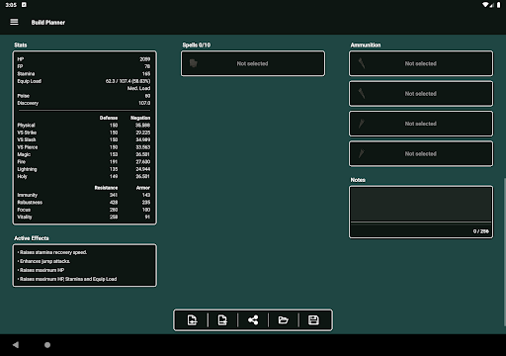
Task: Select the first spell slot
Action: click(x=253, y=63)
